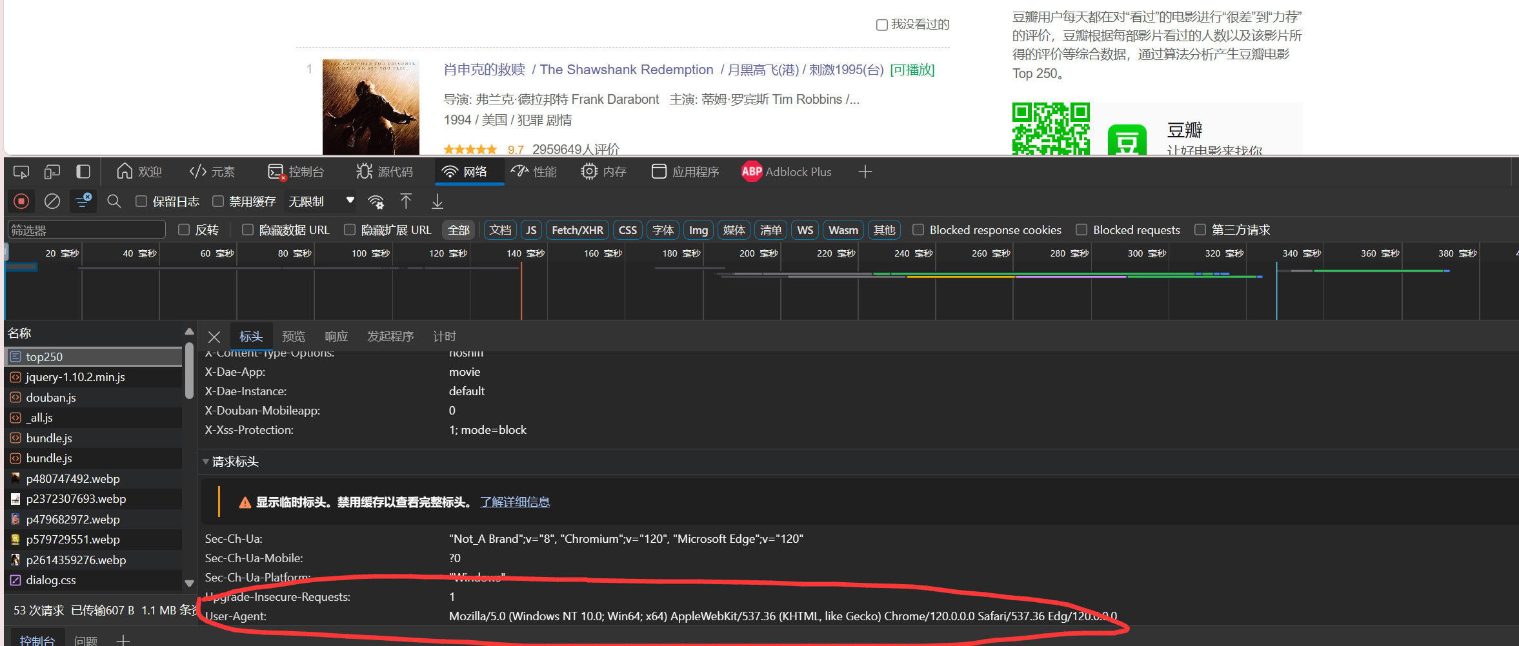The height and width of the screenshot is (646, 1519).
Task: Click the export HAR download arrow
Action: (x=437, y=202)
